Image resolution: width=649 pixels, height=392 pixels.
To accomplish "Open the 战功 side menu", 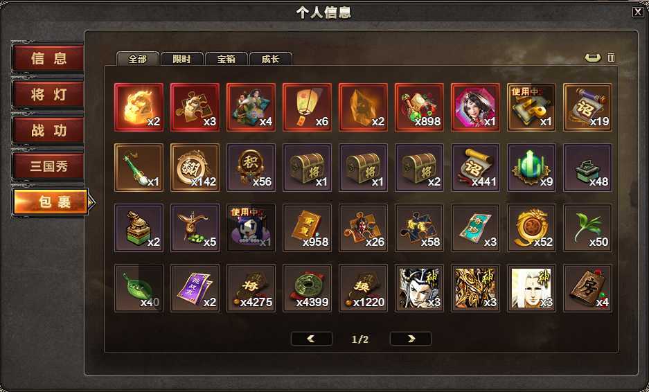I will pos(48,130).
